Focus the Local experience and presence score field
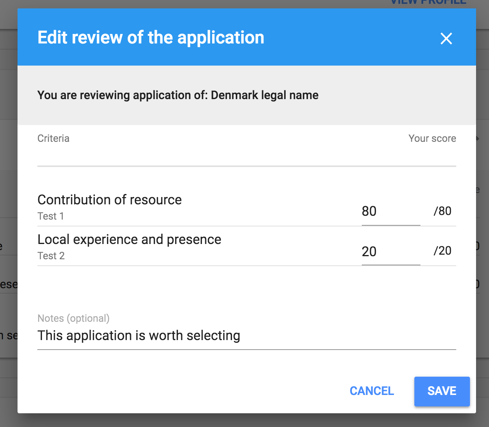Screen dimensions: 489x427 390,252
